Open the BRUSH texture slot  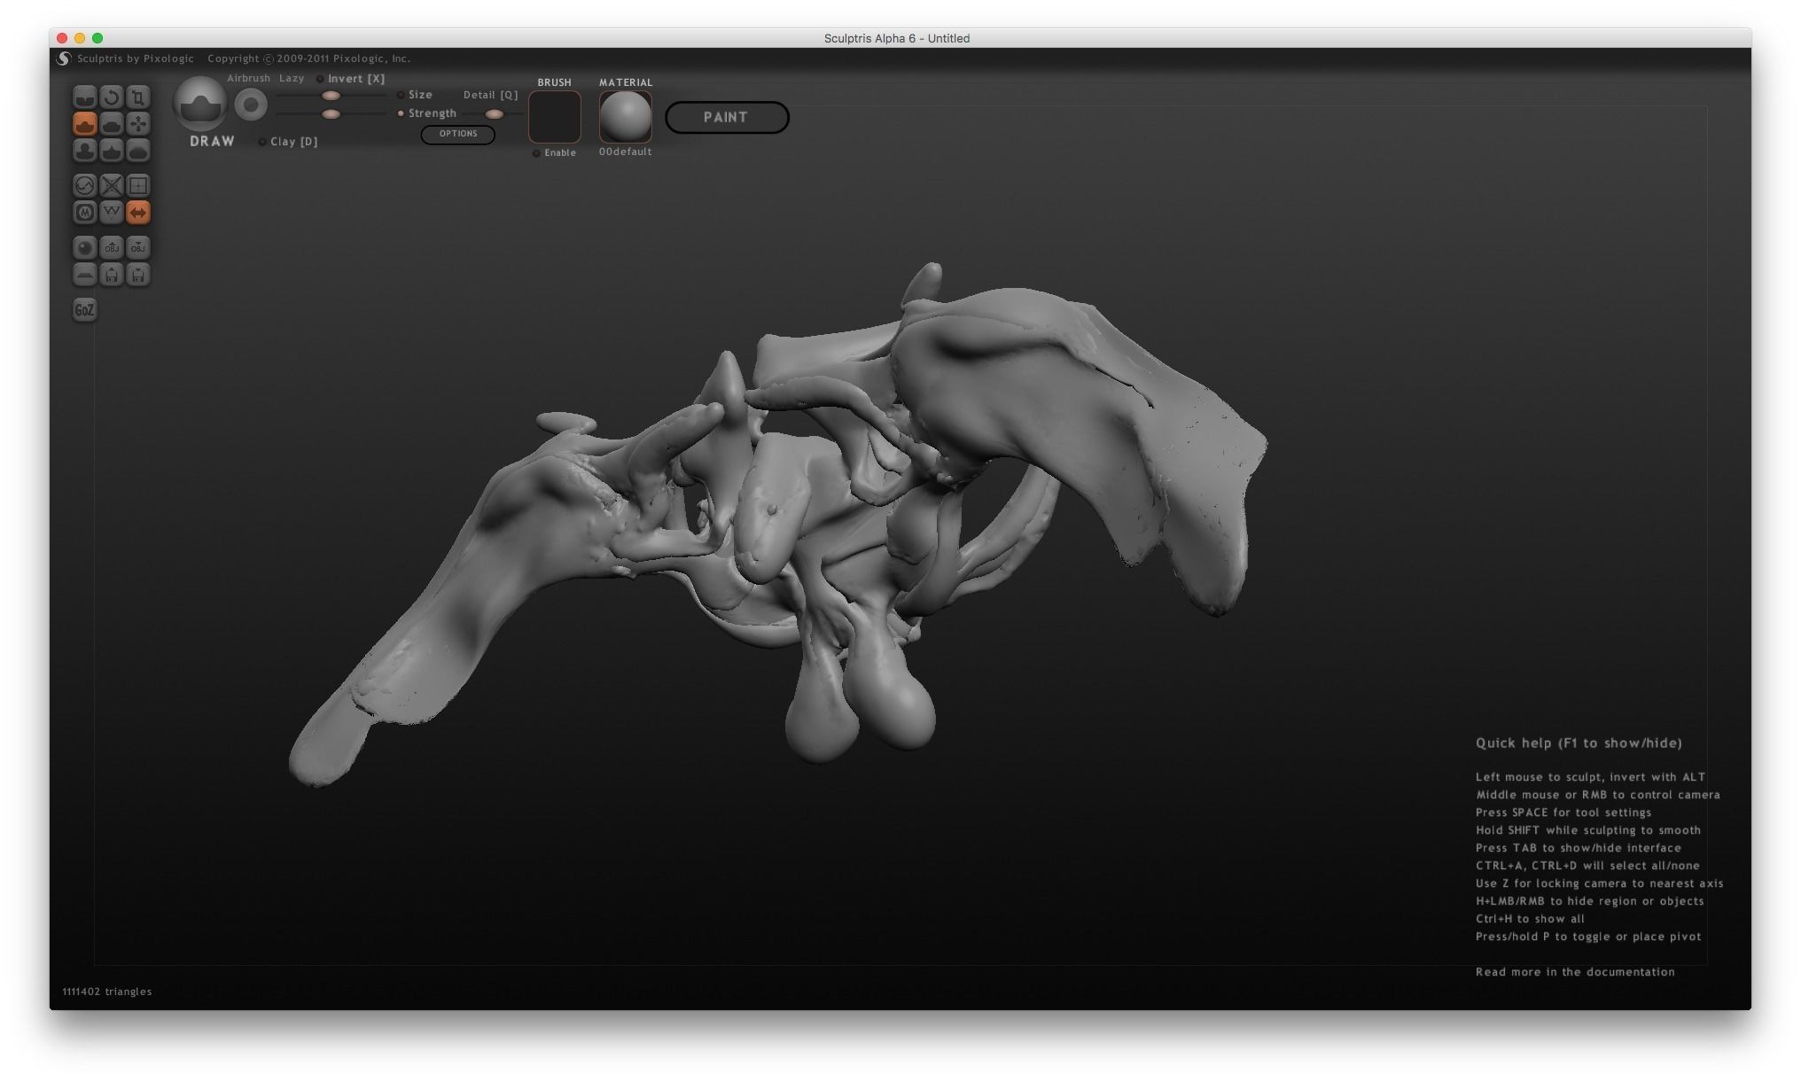[555, 116]
